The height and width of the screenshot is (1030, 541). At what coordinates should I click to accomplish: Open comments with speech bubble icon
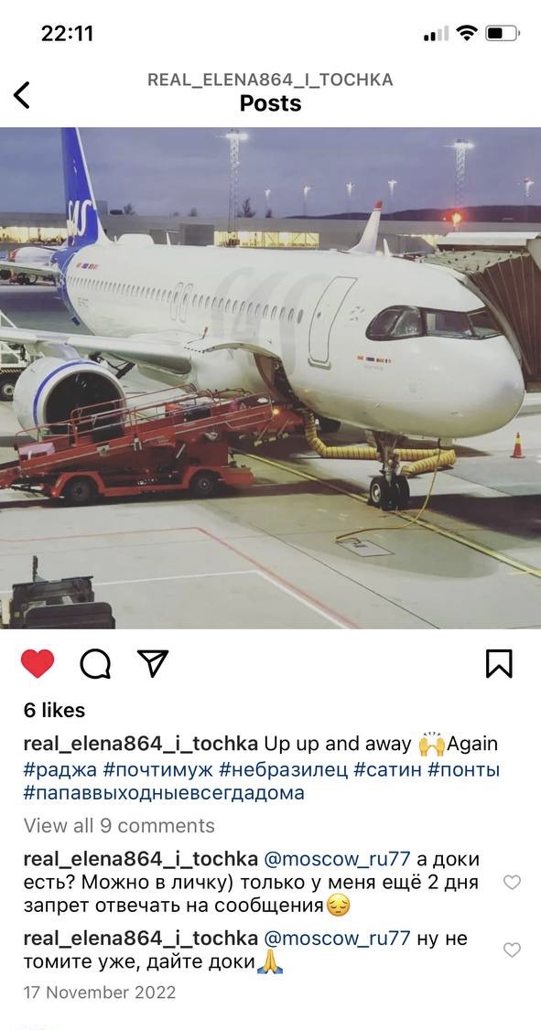(95, 663)
